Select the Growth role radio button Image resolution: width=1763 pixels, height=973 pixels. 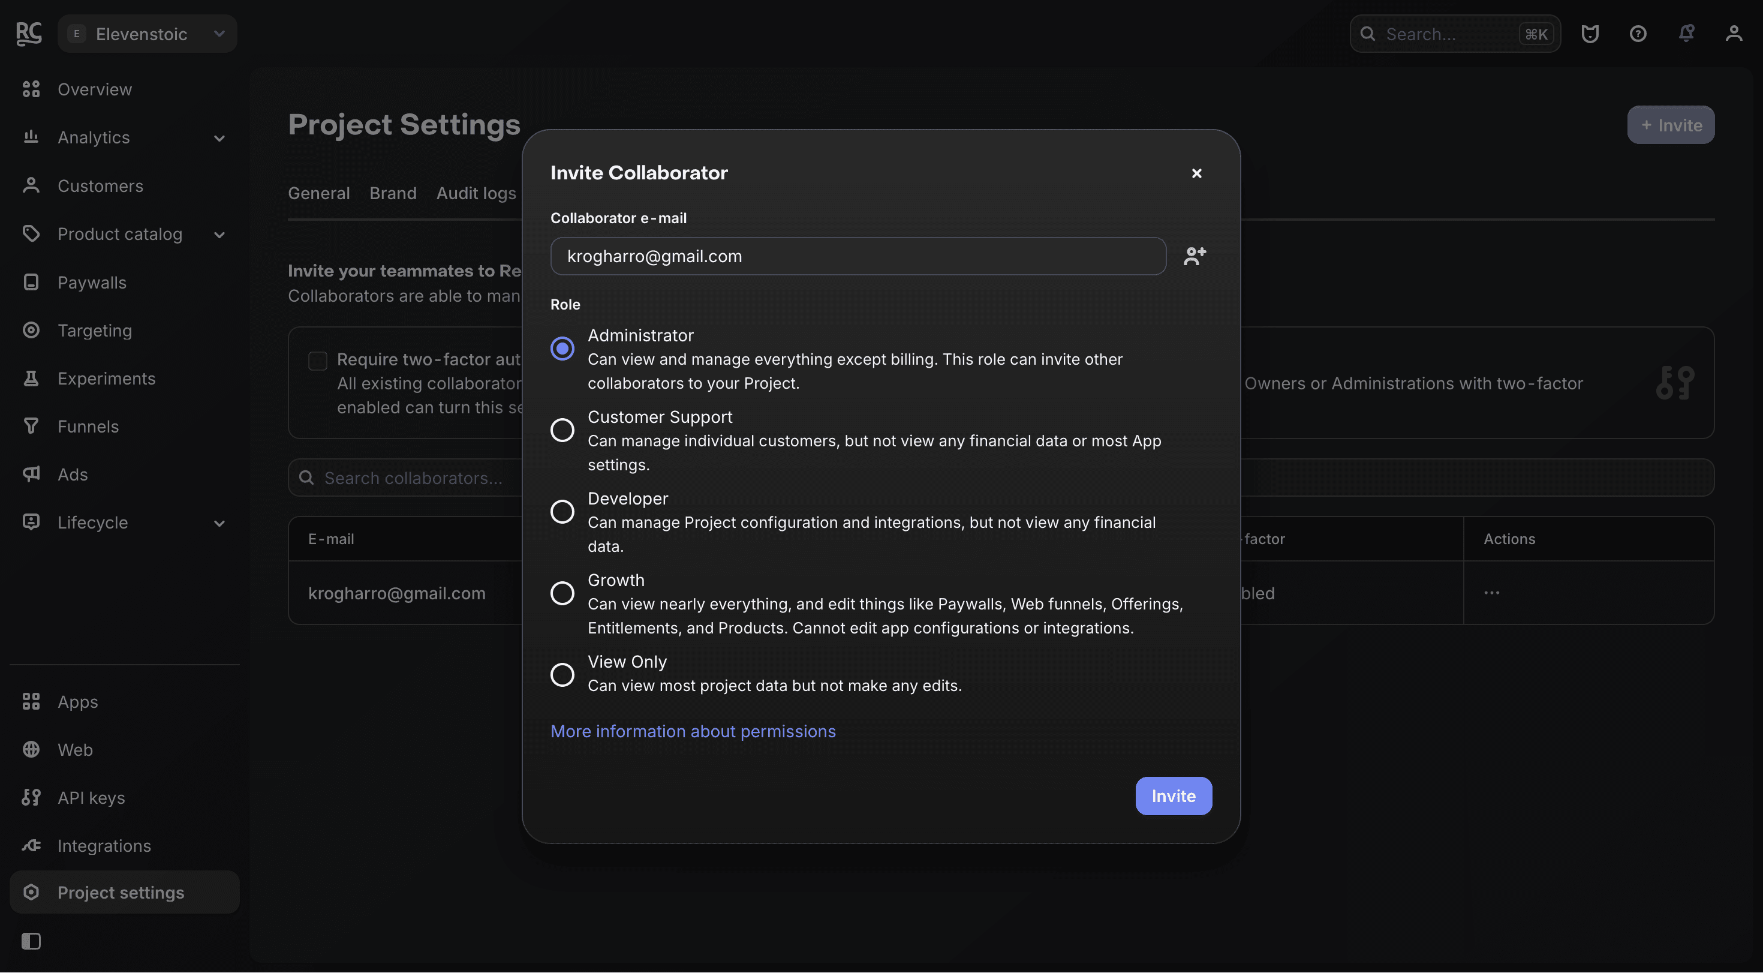pos(562,593)
